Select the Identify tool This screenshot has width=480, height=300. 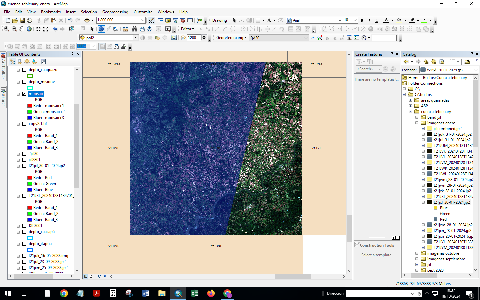pyautogui.click(x=101, y=29)
